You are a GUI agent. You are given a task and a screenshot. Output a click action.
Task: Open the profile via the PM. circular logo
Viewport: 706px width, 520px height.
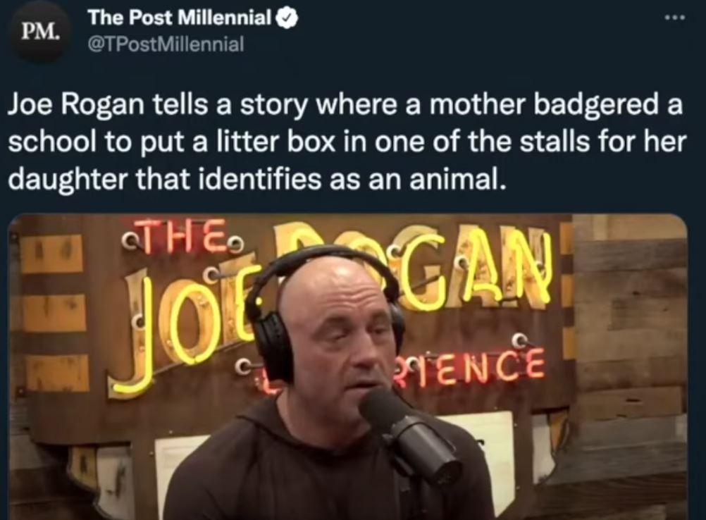click(39, 31)
